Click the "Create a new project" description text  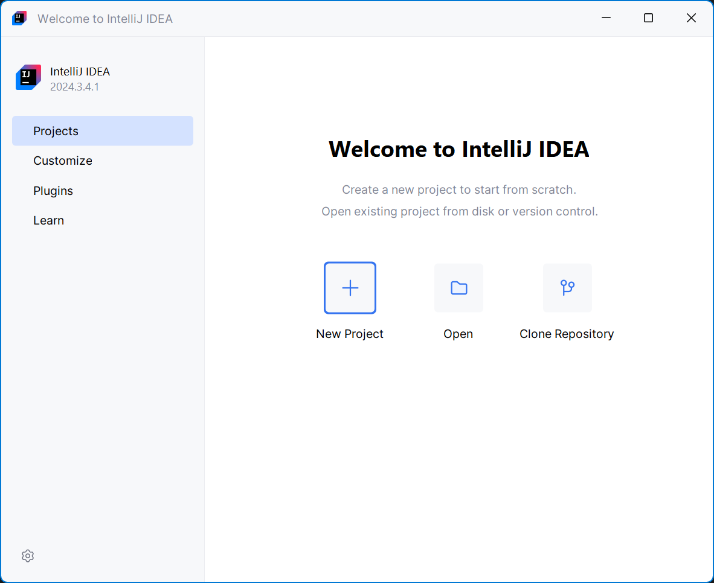[x=459, y=190]
